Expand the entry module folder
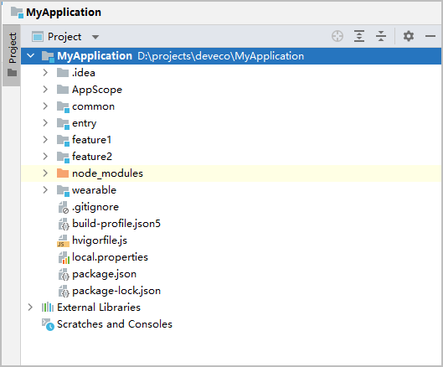This screenshot has height=367, width=443. coord(45,122)
